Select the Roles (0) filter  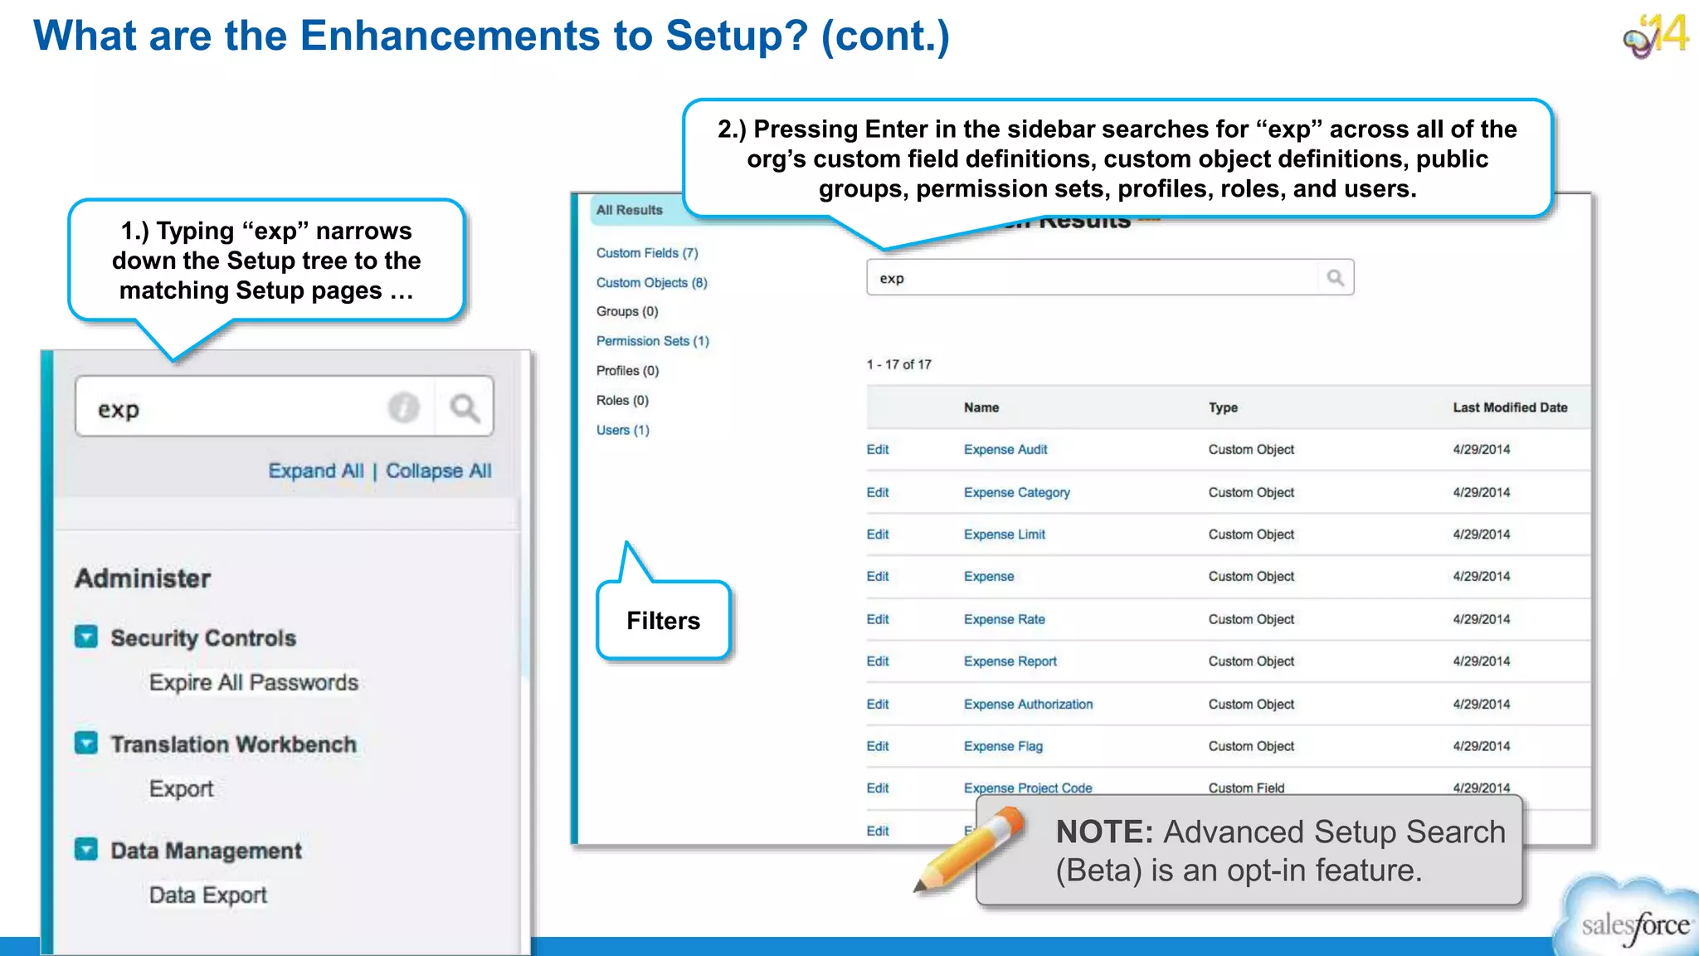tap(622, 400)
